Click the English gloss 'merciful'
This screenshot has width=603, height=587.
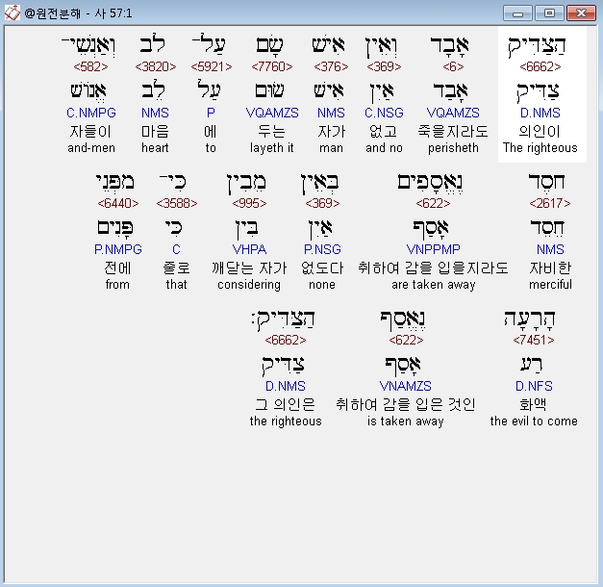550,285
